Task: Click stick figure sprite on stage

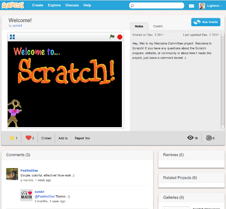Action: pyautogui.click(x=14, y=113)
